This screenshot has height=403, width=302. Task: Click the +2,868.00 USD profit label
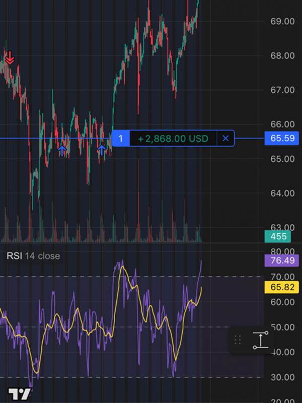173,139
